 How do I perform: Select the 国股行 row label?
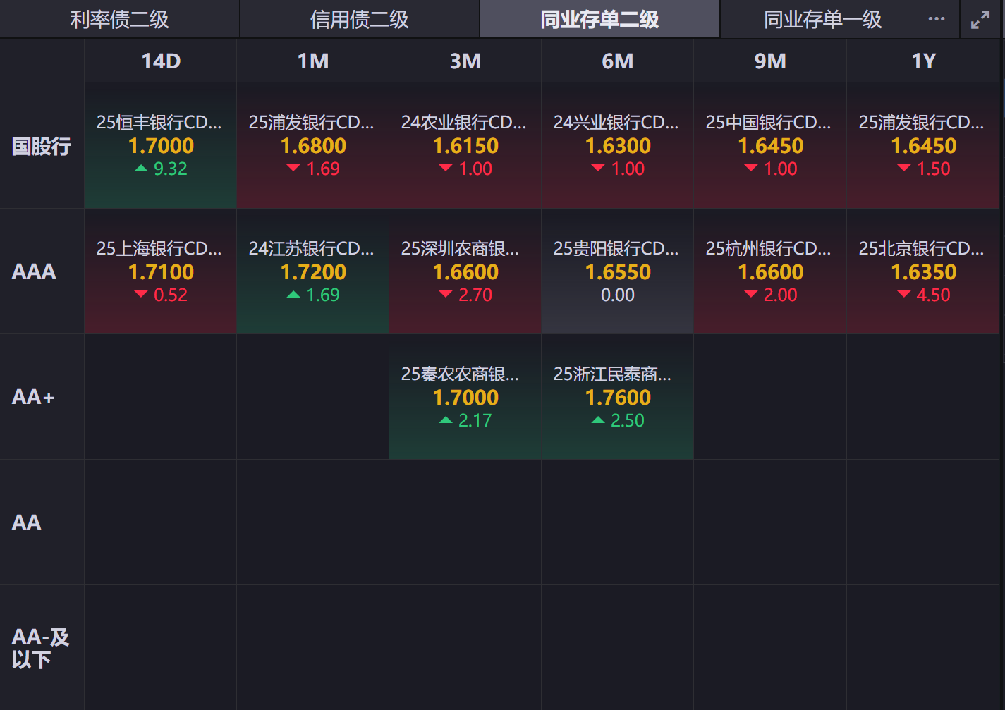(42, 146)
